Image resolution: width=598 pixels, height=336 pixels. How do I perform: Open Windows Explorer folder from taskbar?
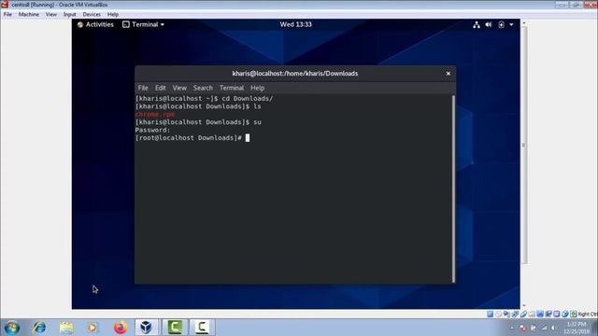tap(66, 328)
